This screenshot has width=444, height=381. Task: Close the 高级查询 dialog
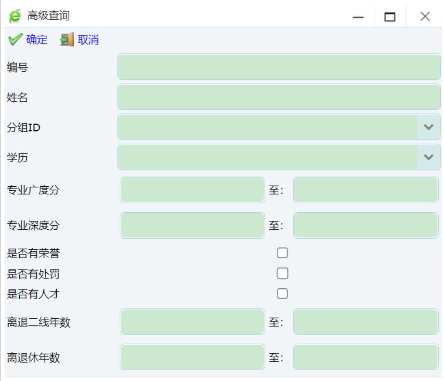tap(425, 17)
